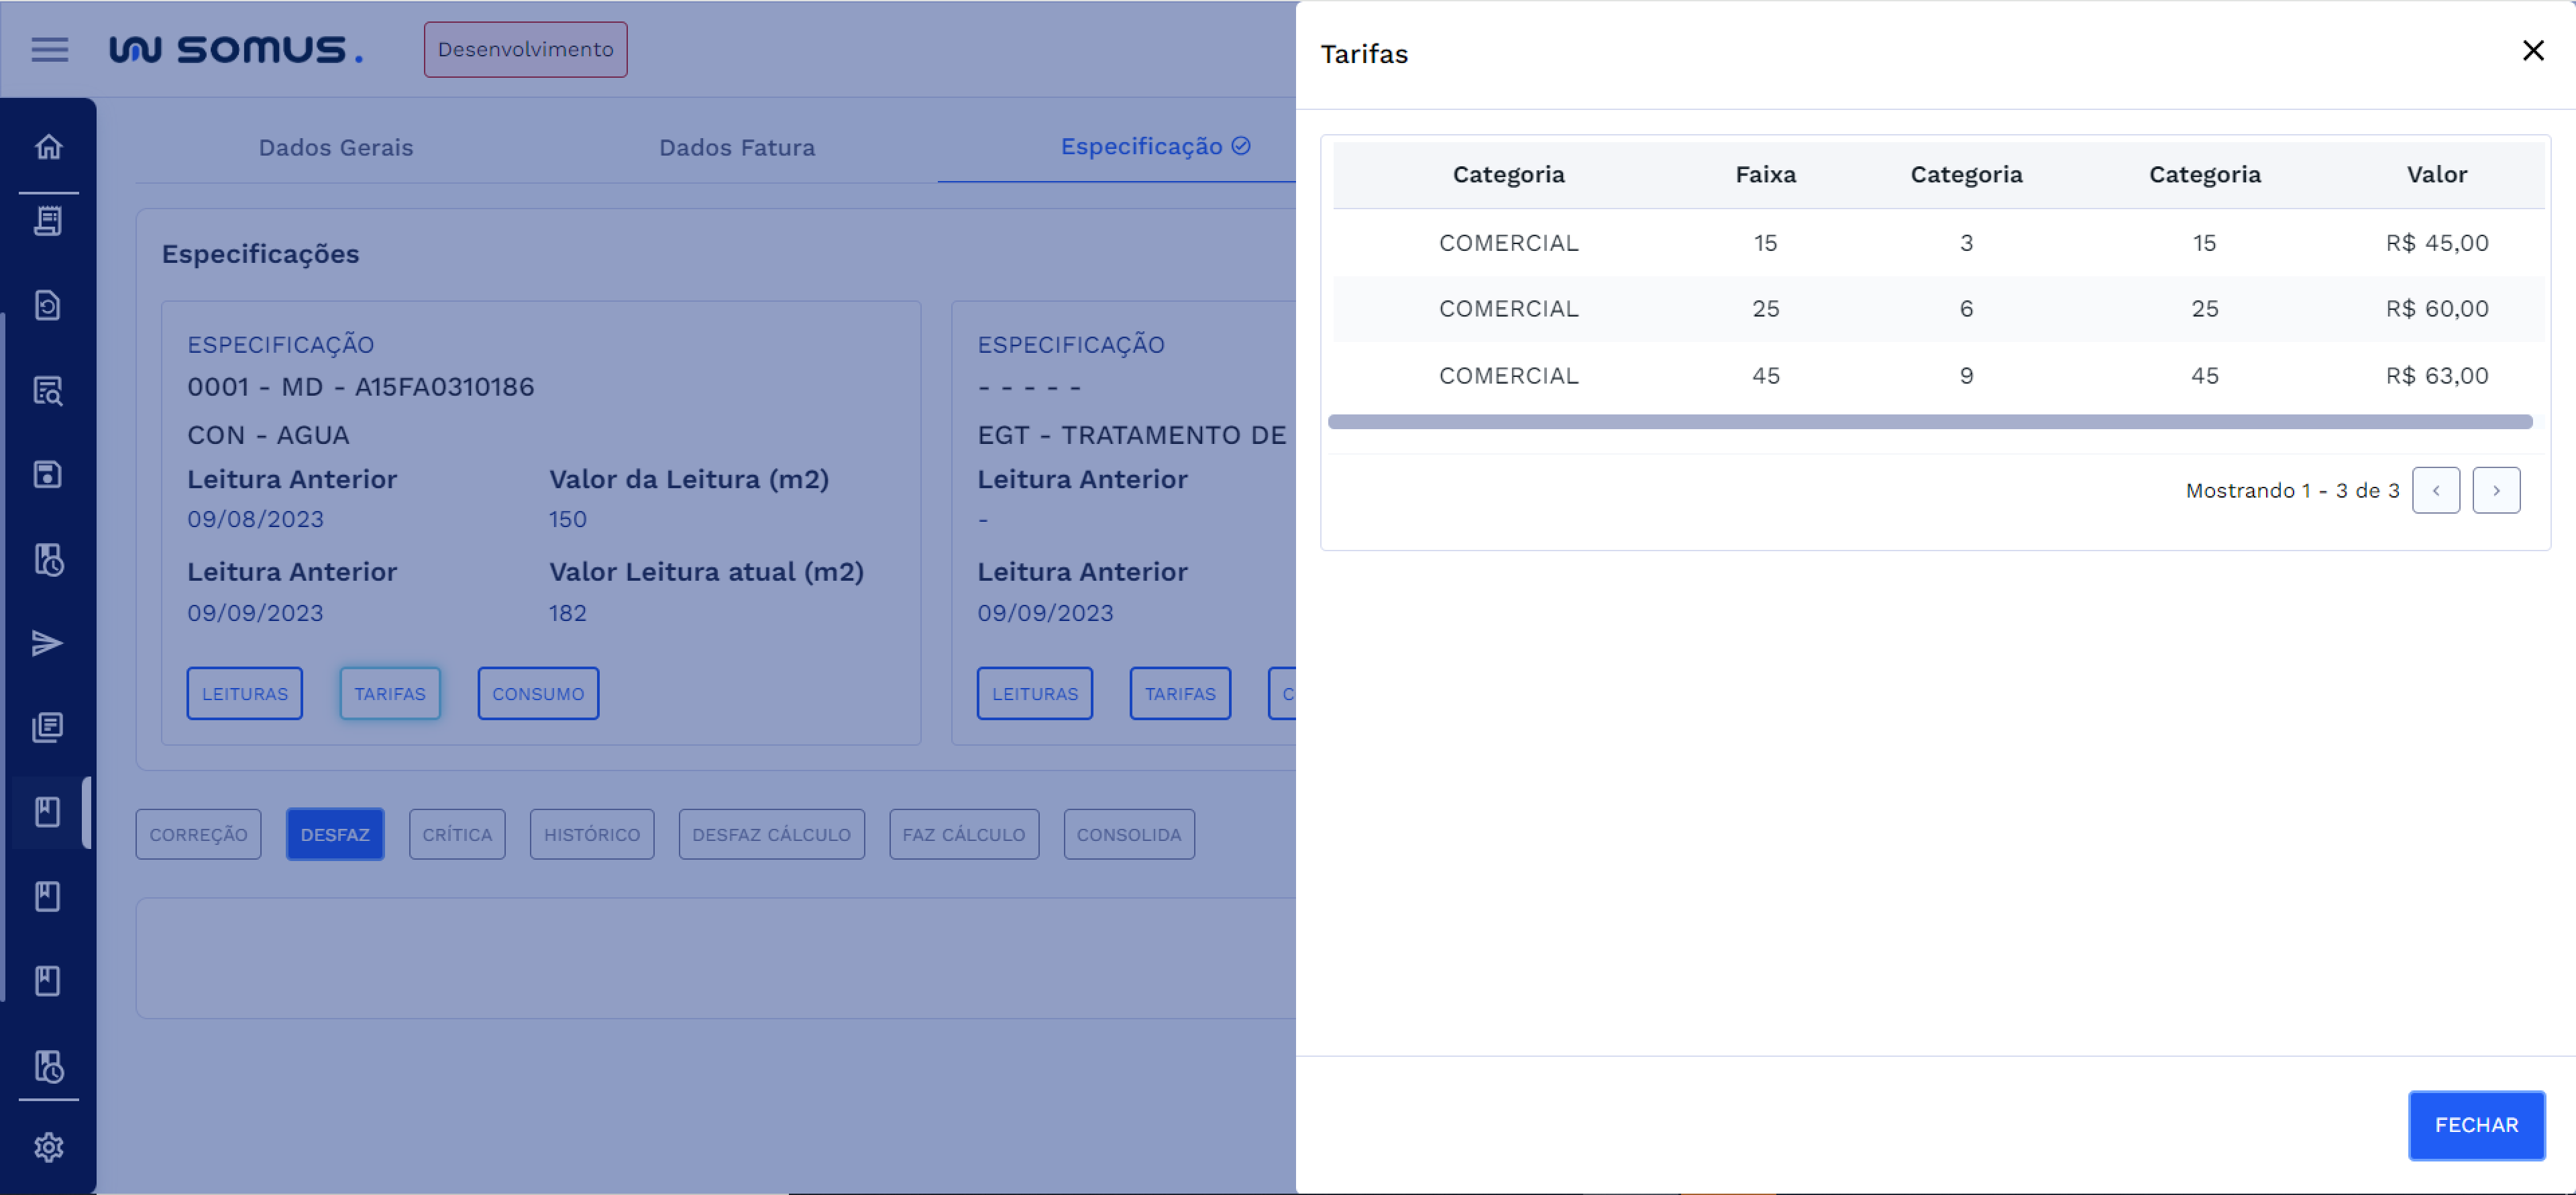Viewport: 2576px width, 1195px height.
Task: Click the horizontal scrollbar under tarifas table
Action: click(1929, 422)
